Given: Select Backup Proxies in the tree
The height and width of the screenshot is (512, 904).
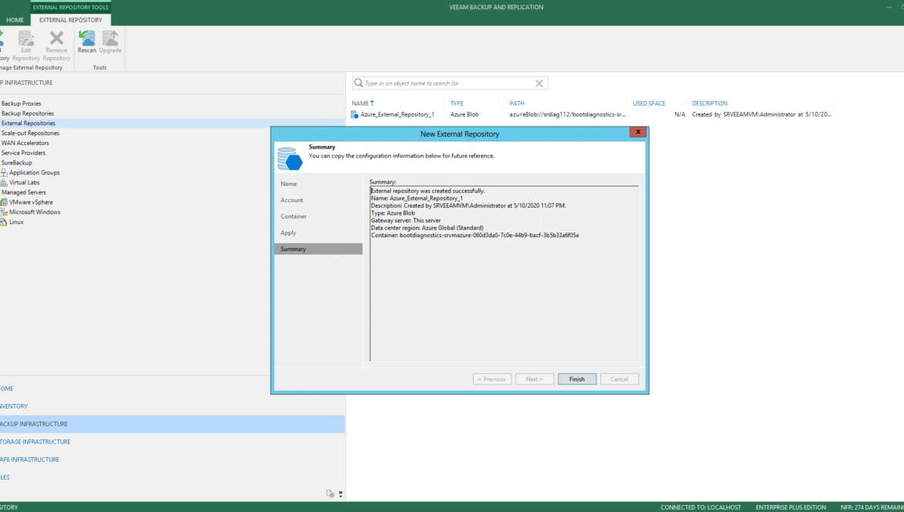Looking at the screenshot, I should 22,103.
